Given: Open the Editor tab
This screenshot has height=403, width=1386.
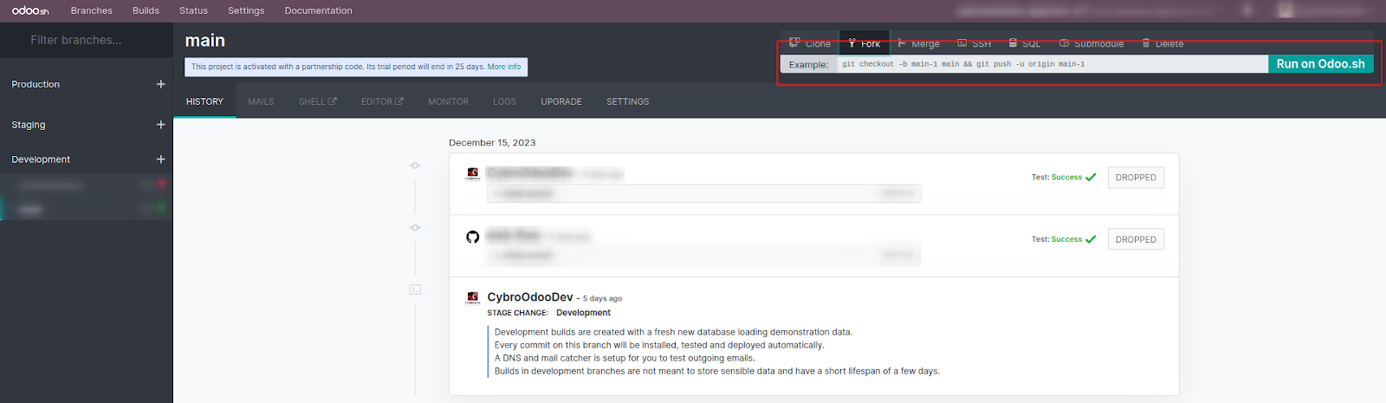Looking at the screenshot, I should click(x=382, y=101).
